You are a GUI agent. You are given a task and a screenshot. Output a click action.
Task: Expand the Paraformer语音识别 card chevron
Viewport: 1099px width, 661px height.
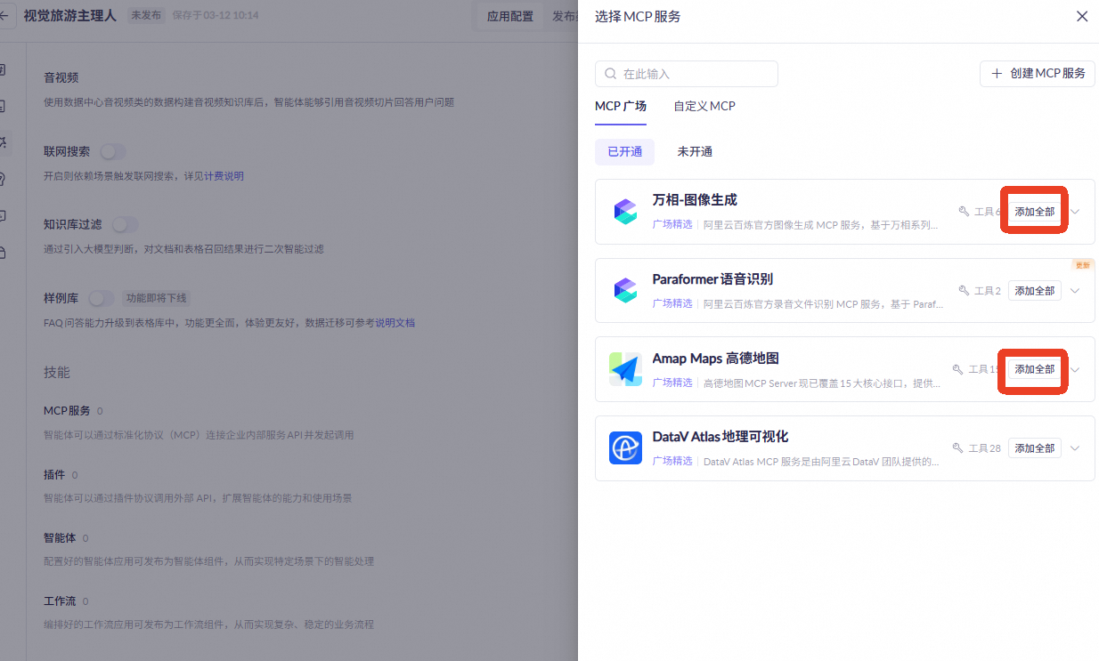[x=1075, y=291]
